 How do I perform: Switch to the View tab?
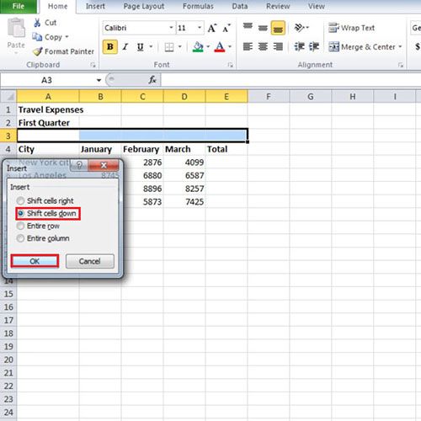point(317,6)
